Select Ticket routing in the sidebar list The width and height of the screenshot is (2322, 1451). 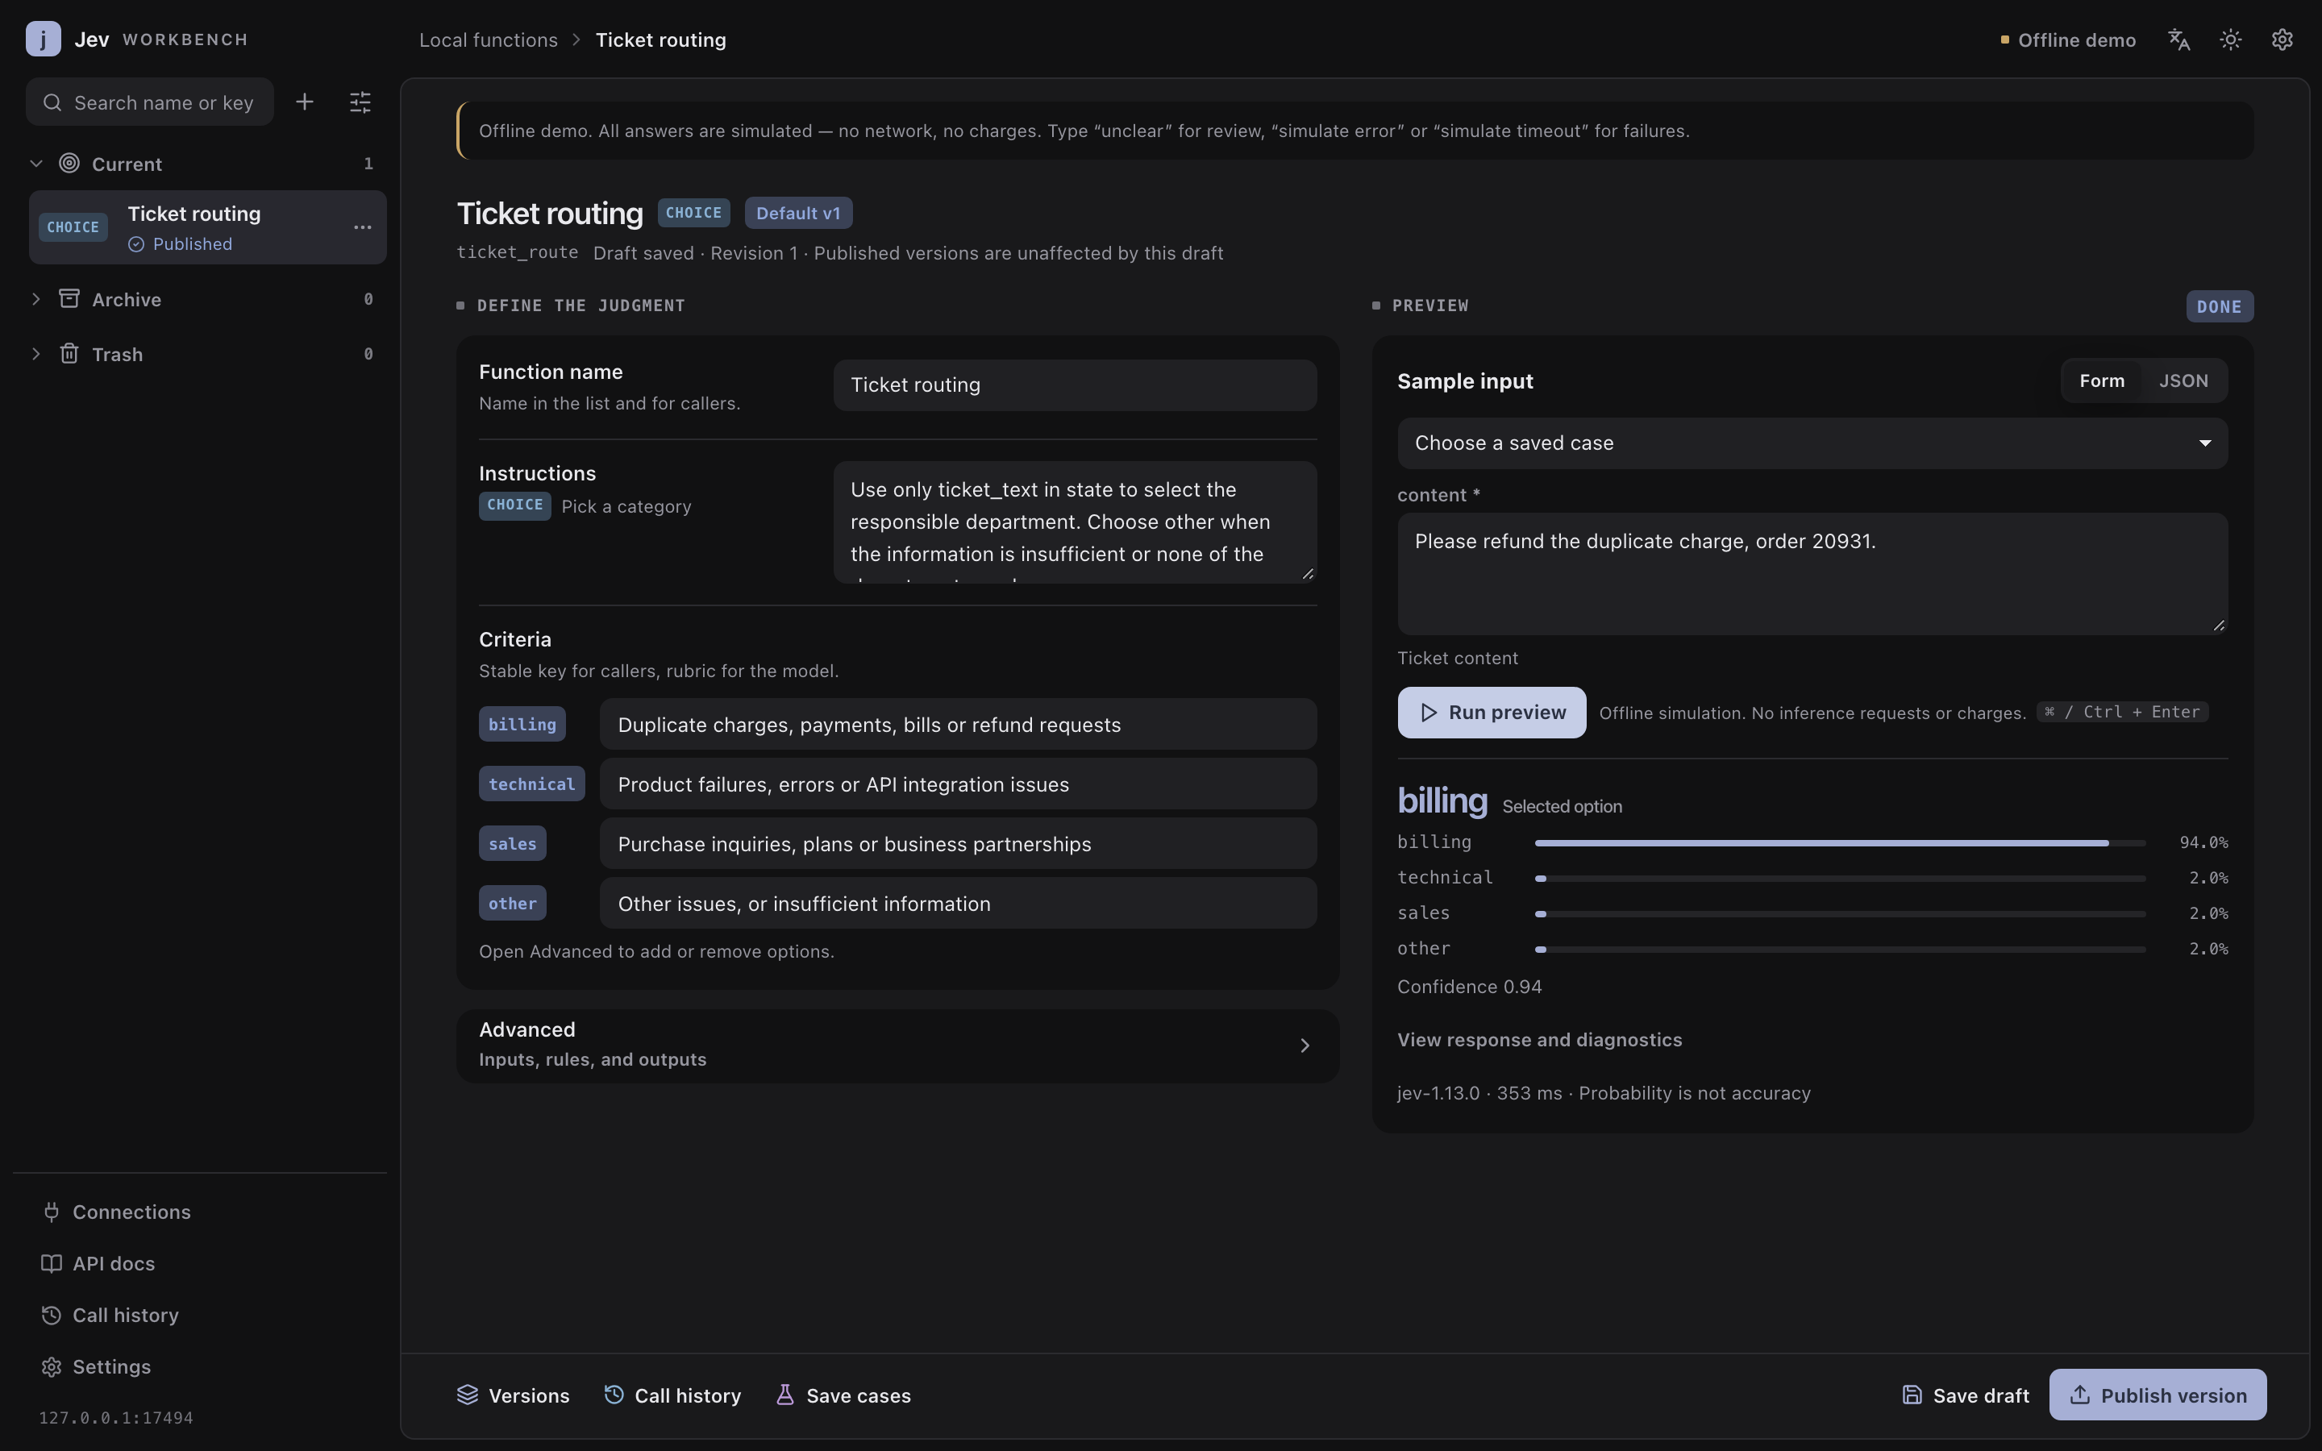tap(207, 227)
